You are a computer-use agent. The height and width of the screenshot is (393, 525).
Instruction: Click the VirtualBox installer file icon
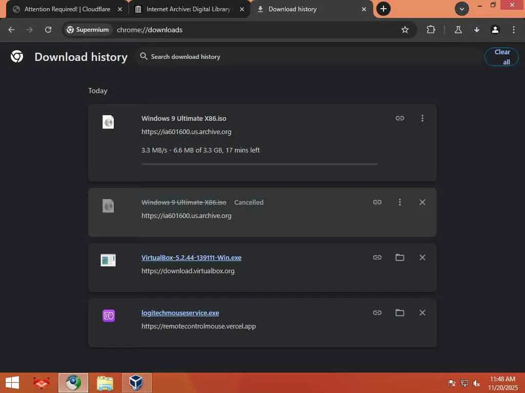click(x=108, y=260)
